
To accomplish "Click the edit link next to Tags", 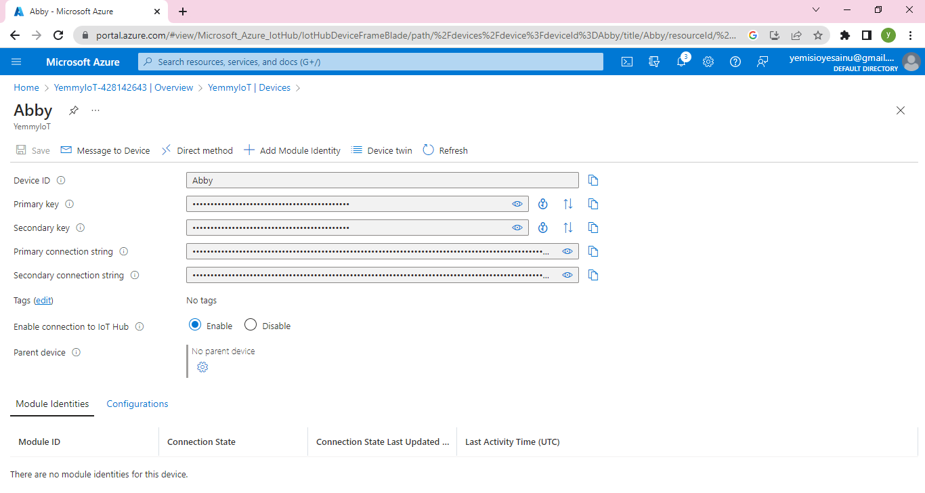I will (44, 300).
